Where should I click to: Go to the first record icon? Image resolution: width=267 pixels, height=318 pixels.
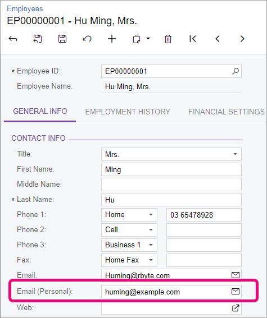click(x=193, y=39)
